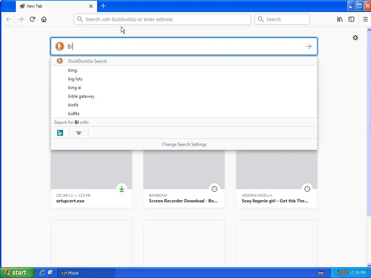The width and height of the screenshot is (371, 278).
Task: Submit the search with arrow button
Action: pos(309,46)
